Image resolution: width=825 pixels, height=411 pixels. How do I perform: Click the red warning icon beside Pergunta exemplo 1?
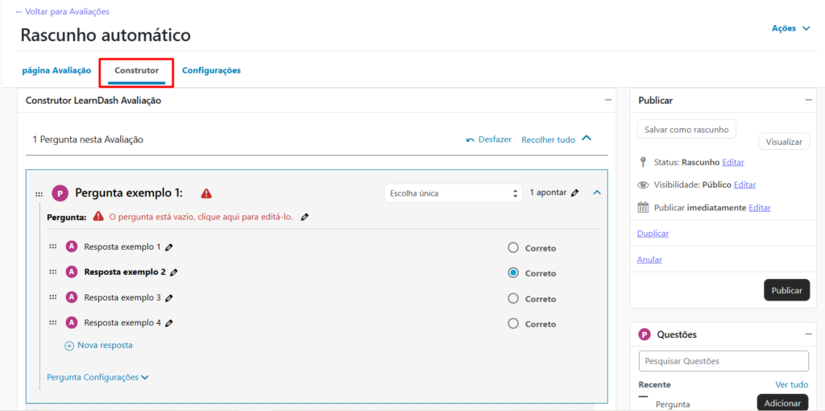(206, 193)
